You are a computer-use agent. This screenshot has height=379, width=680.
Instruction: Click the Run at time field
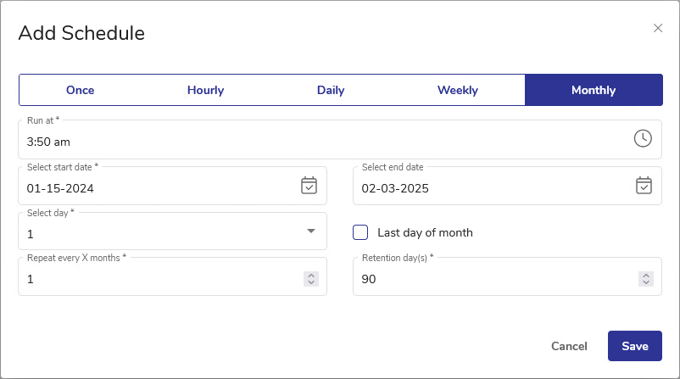(322, 142)
